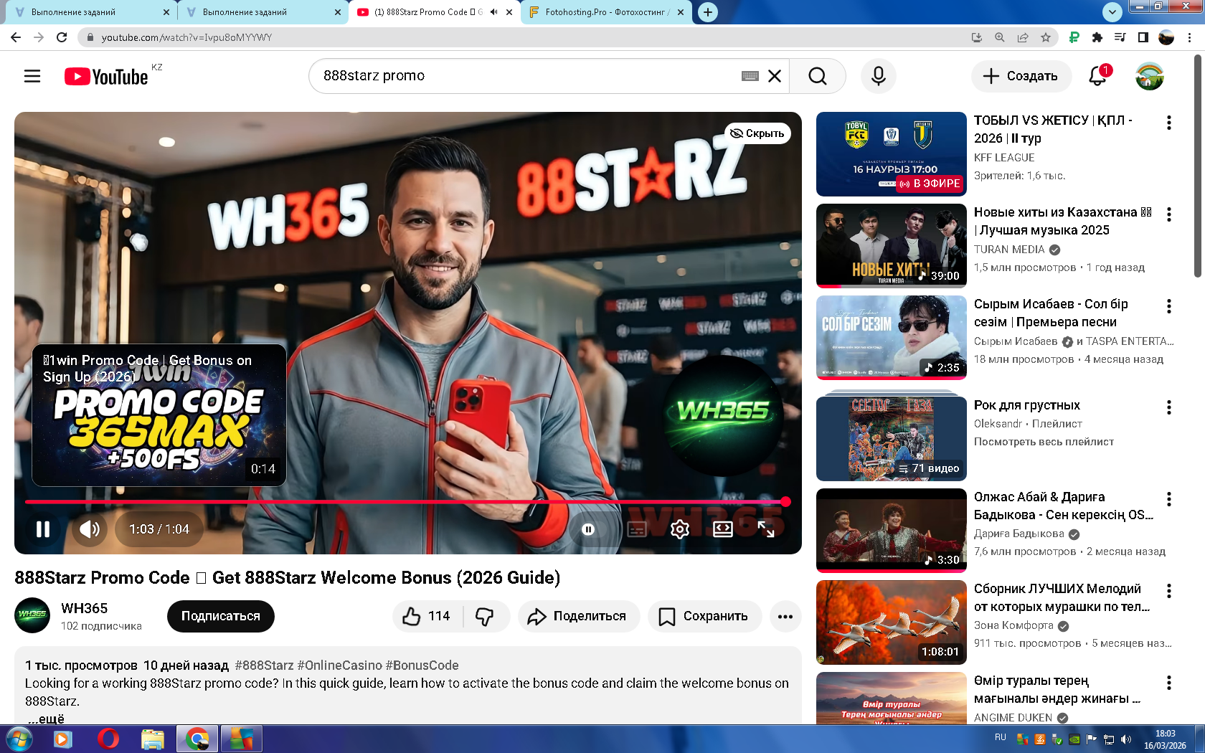
Task: Go to the YouTube home logo
Action: (x=106, y=76)
